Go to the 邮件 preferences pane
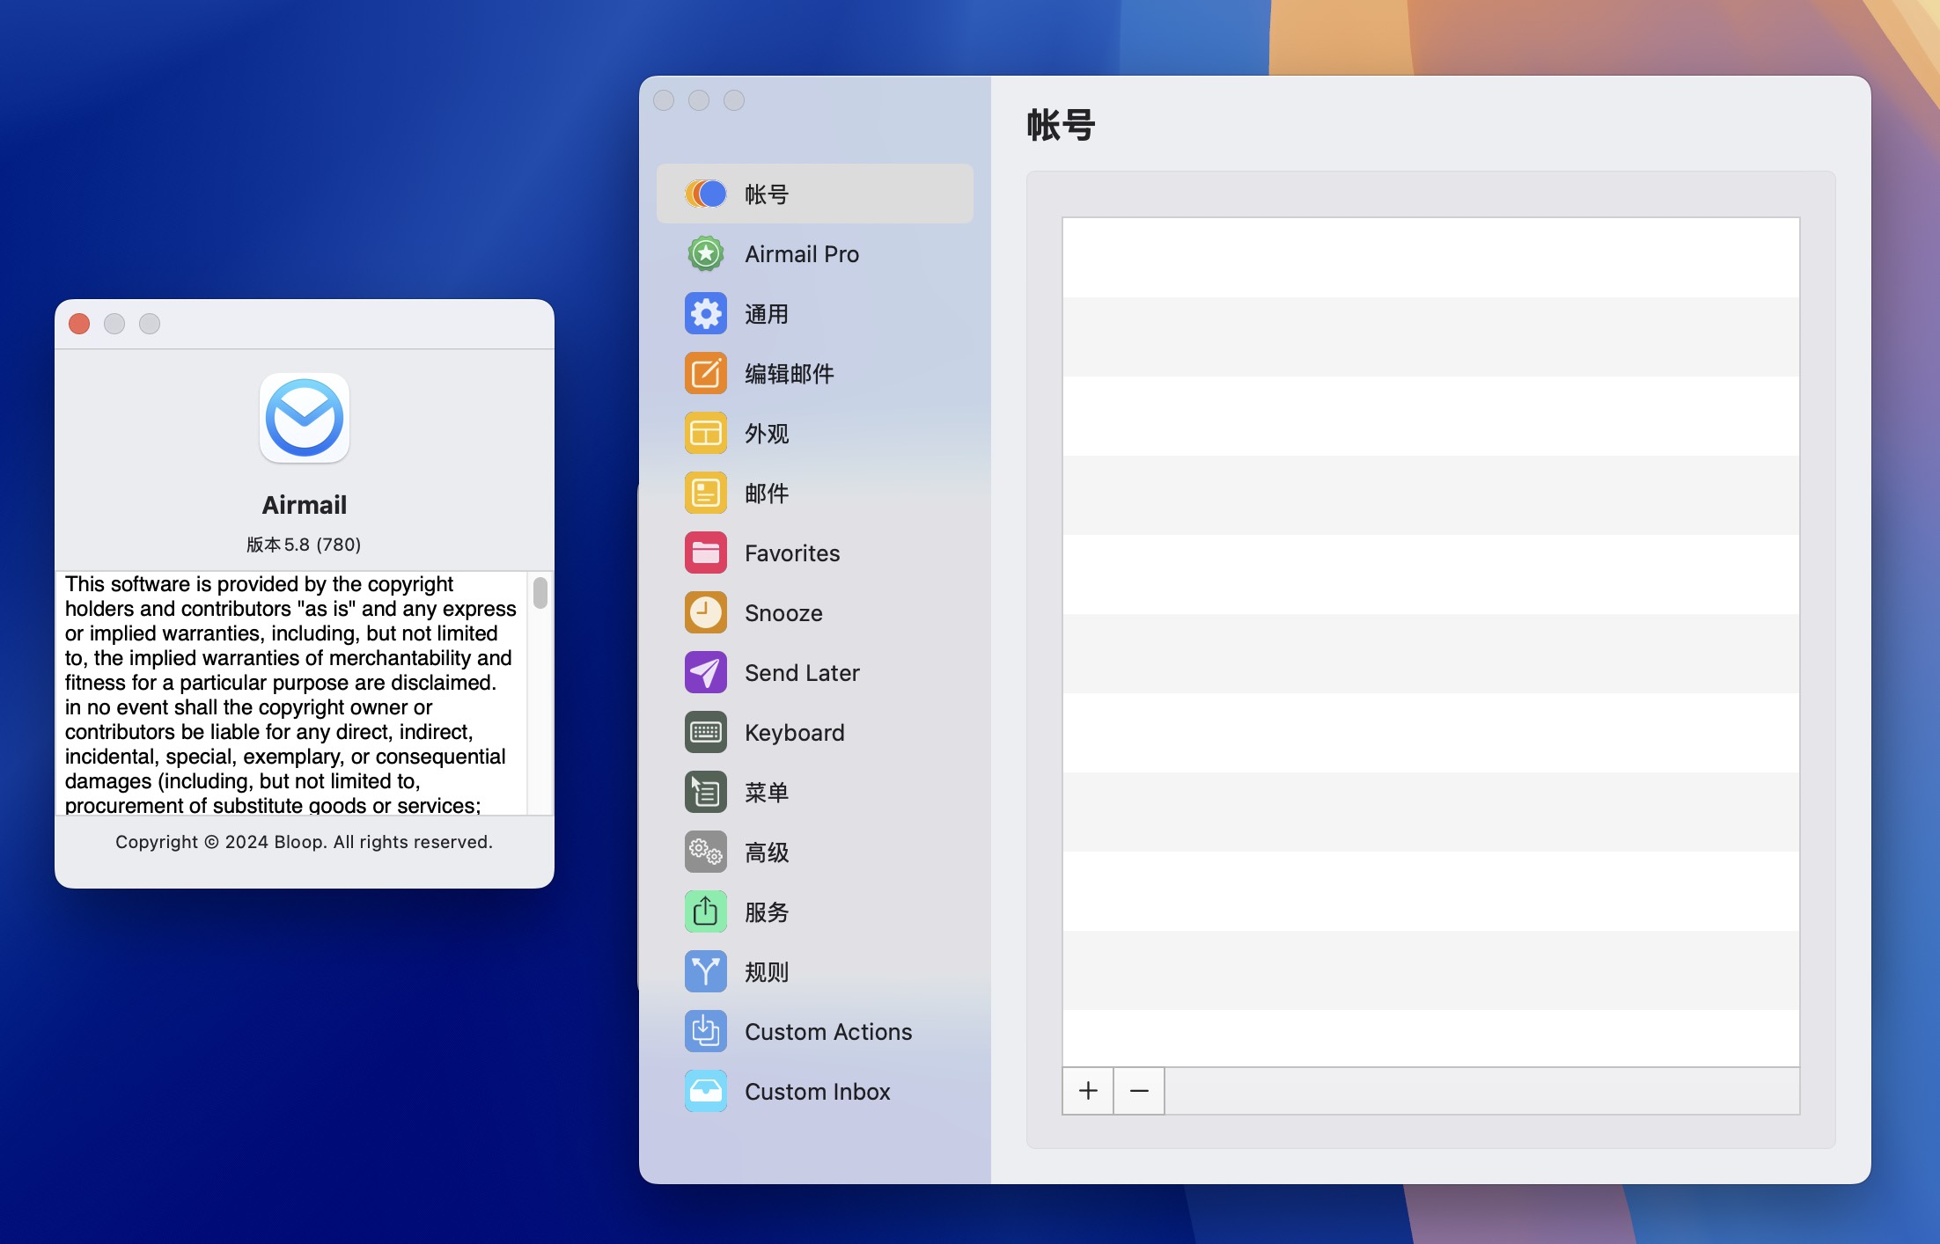This screenshot has width=1940, height=1244. [815, 493]
